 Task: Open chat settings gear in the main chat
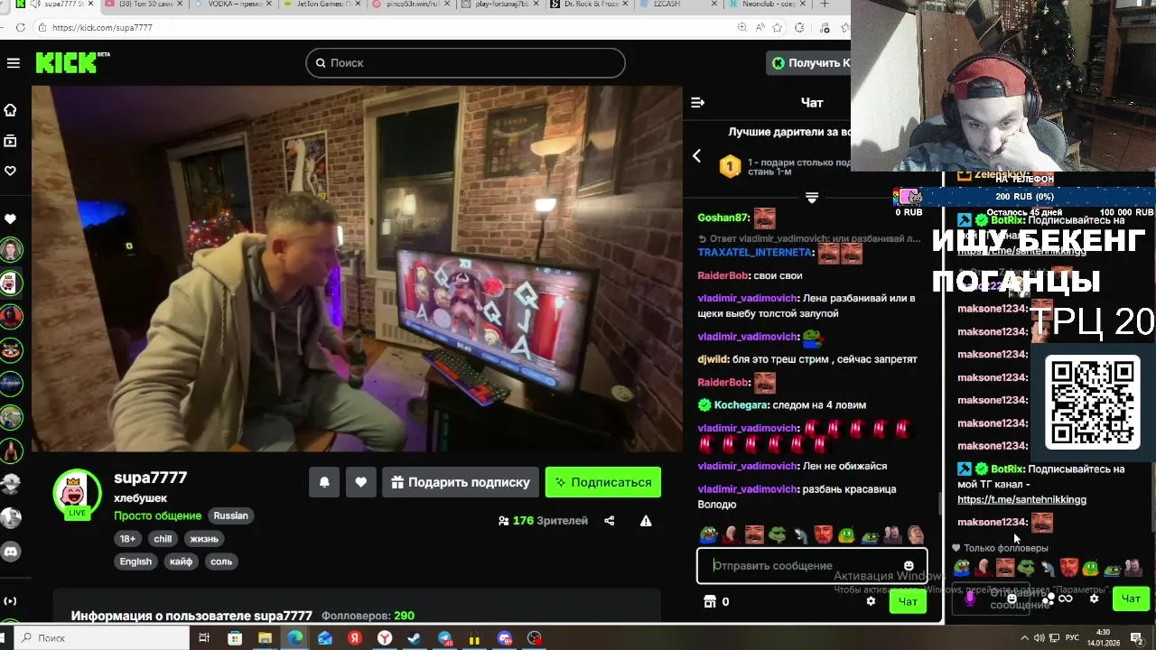871,601
